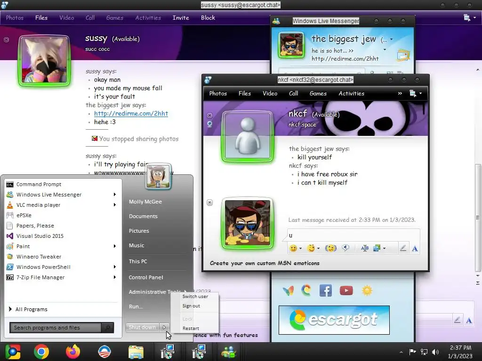This screenshot has height=361, width=482.
Task: Open the redirme.com/2hht link in sussy chat
Action: tap(131, 113)
